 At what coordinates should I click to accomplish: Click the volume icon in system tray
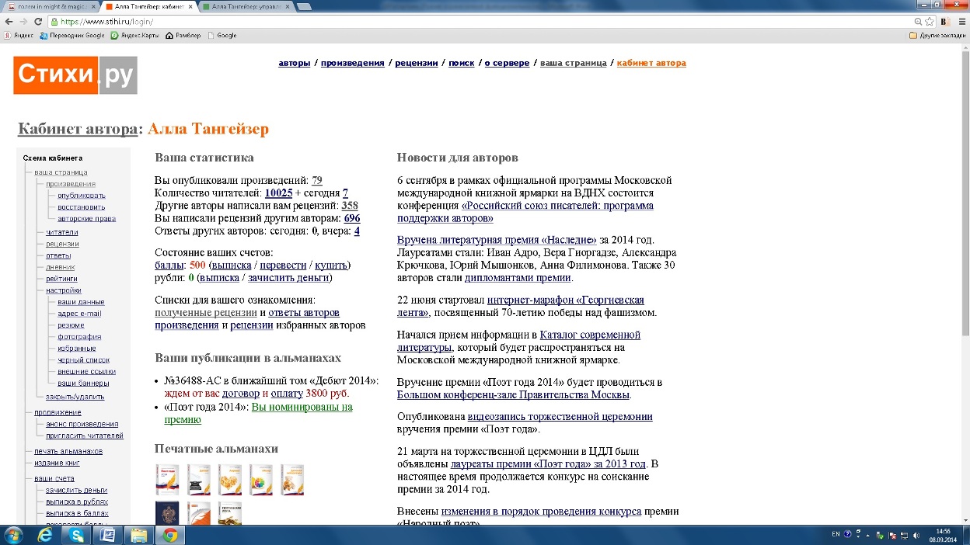[x=916, y=535]
